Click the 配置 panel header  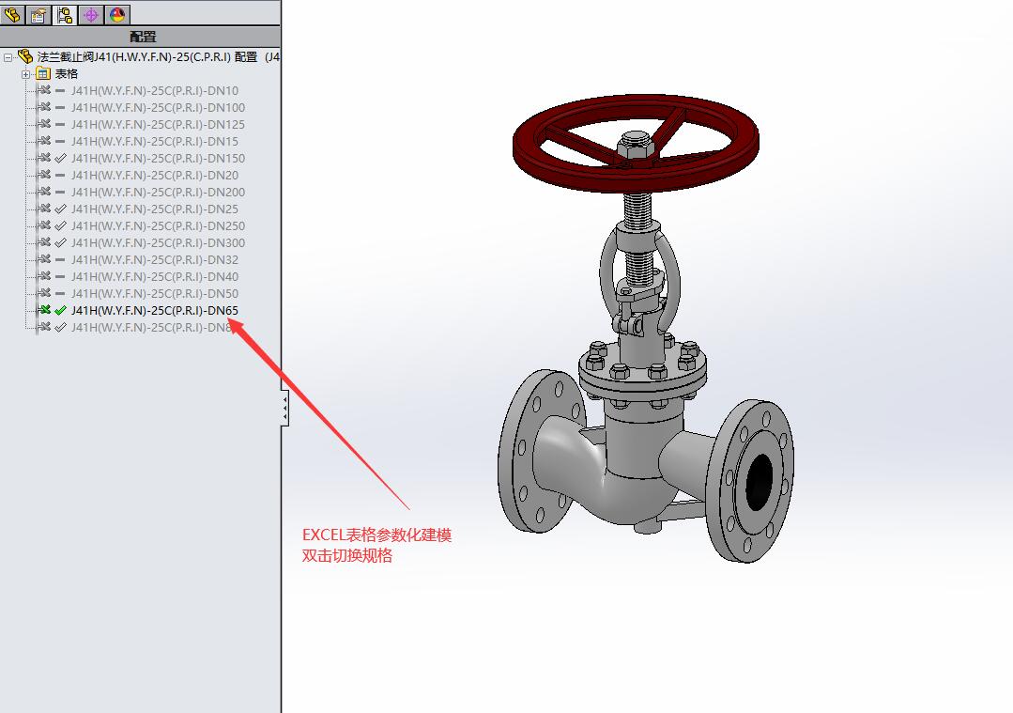tap(140, 37)
